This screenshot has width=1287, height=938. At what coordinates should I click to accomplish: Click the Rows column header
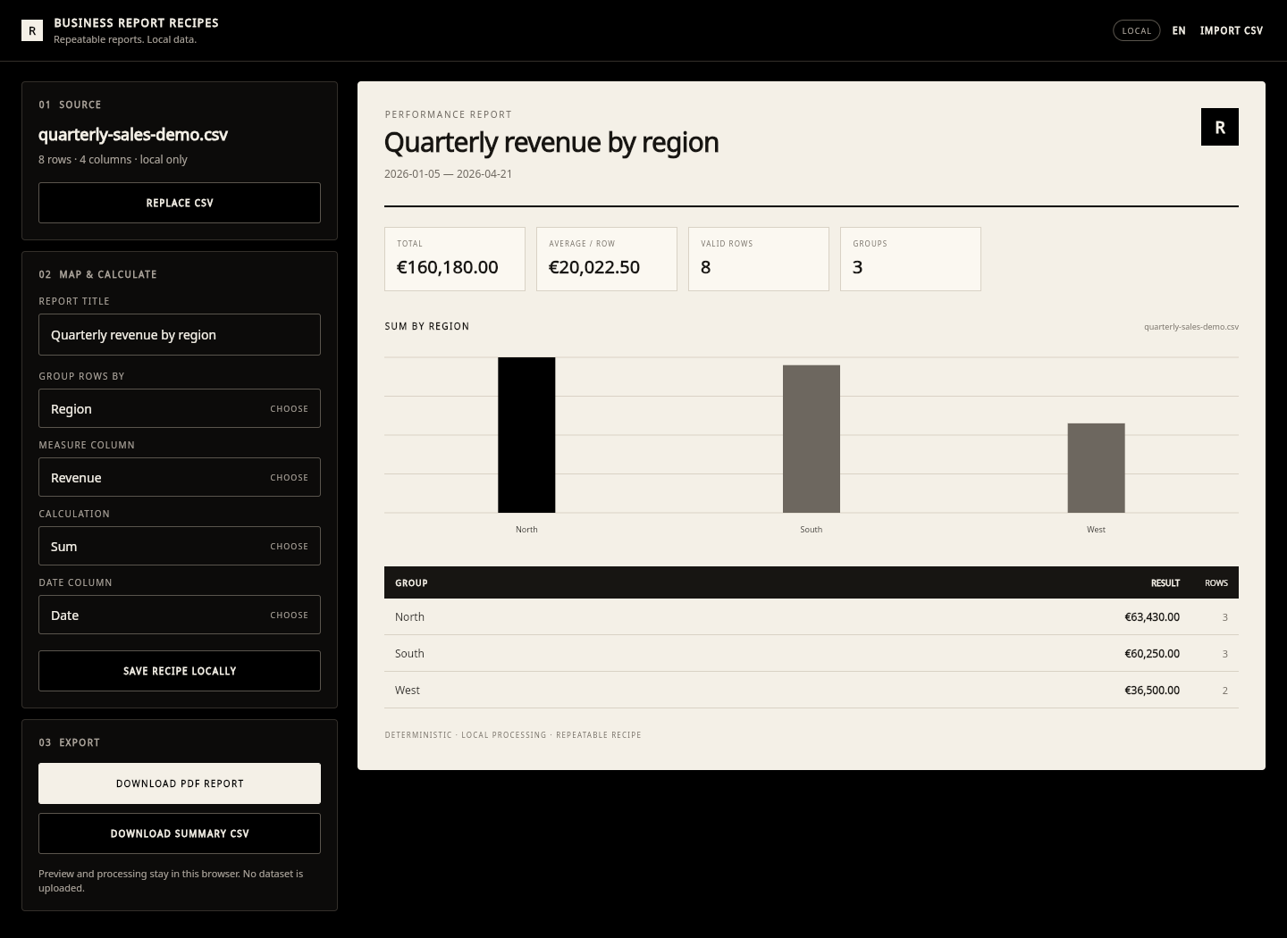[1216, 582]
